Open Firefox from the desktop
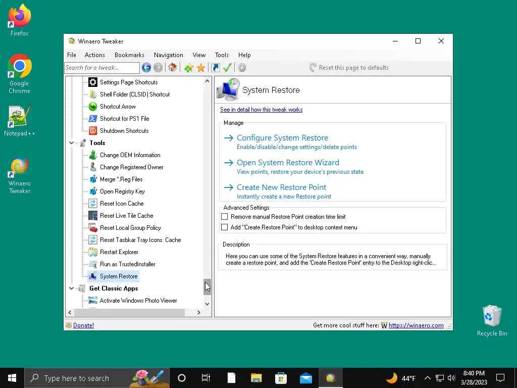The image size is (517, 388). click(20, 20)
